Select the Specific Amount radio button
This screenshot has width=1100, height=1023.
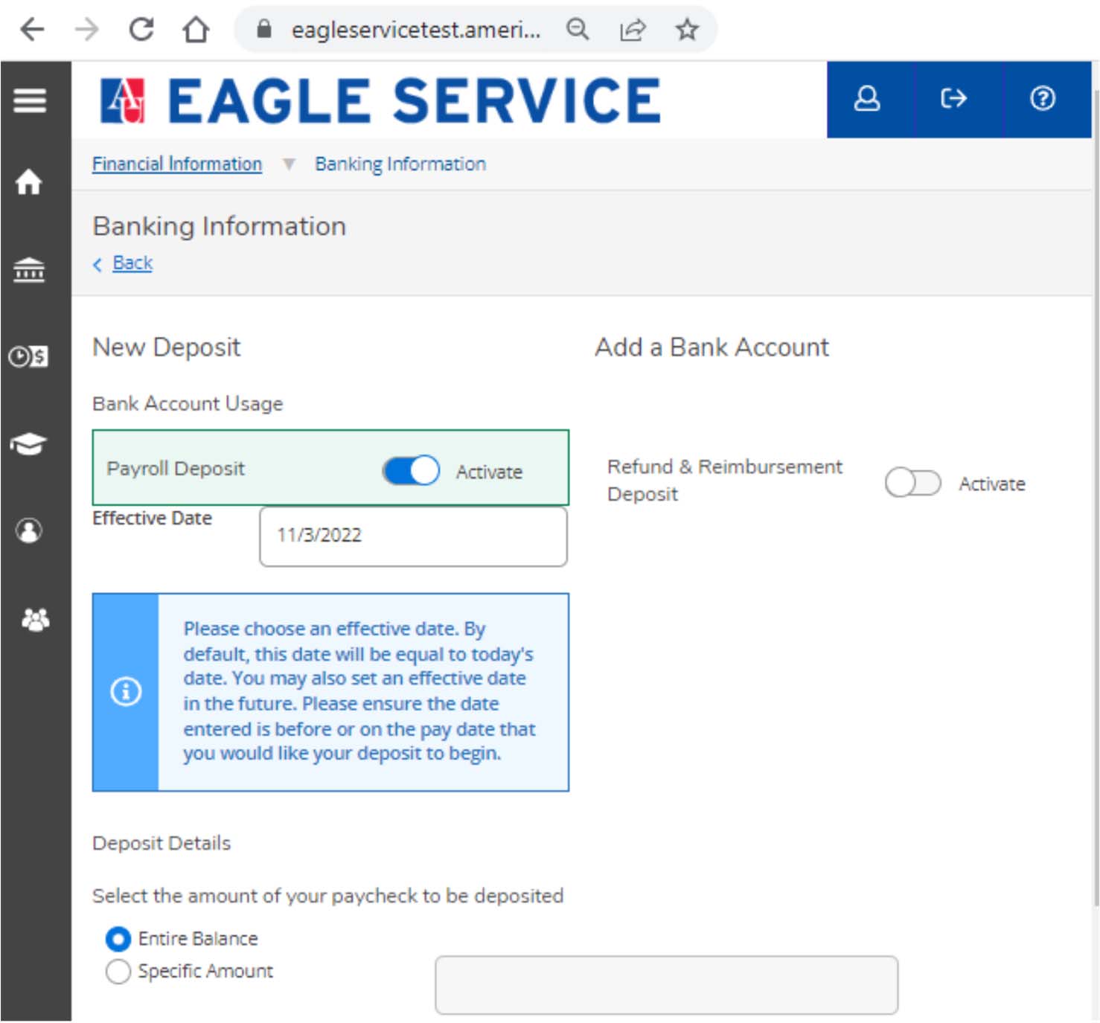point(118,972)
